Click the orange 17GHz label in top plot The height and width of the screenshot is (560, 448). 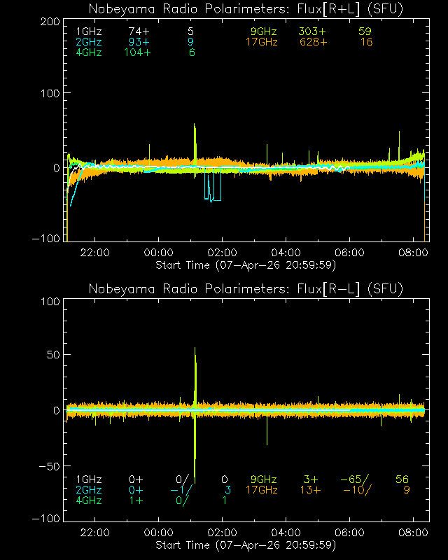coord(262,43)
